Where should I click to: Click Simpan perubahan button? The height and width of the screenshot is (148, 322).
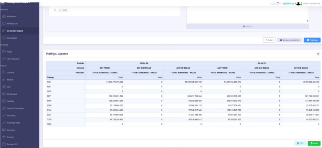(289, 40)
